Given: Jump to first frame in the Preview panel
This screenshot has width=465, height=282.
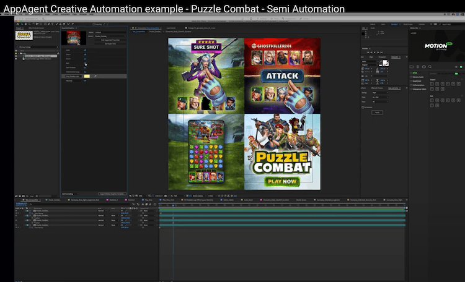Looking at the screenshot, I should point(368,53).
